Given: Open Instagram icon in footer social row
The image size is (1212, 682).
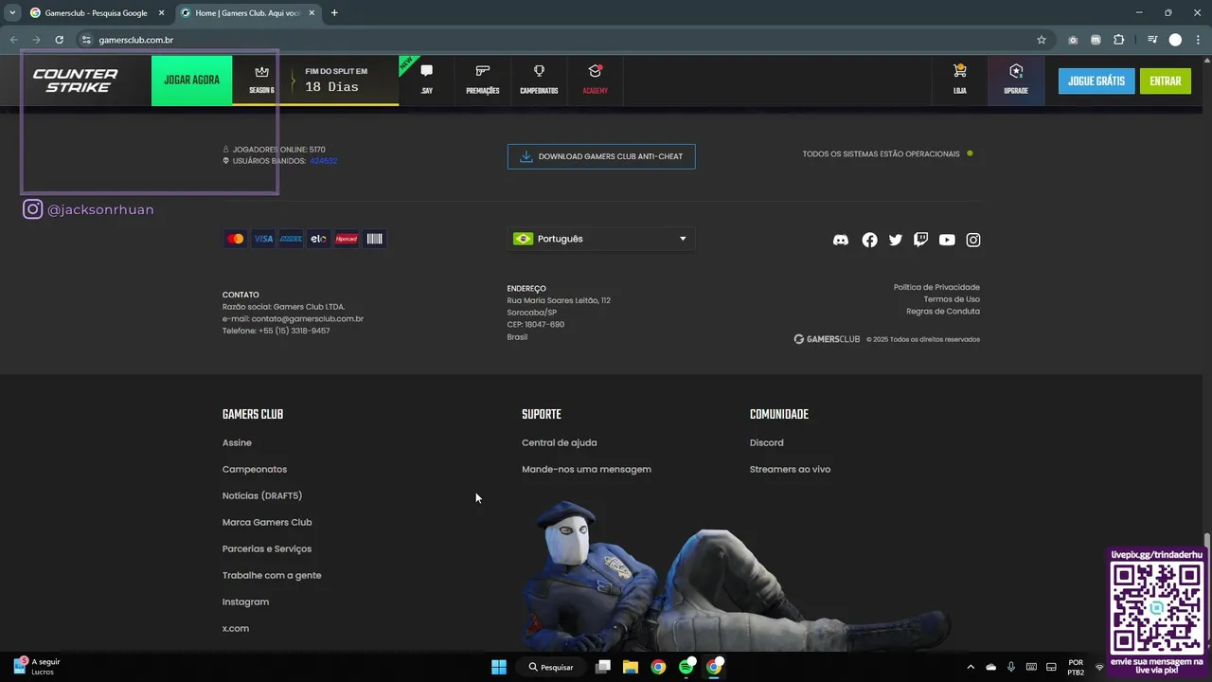Looking at the screenshot, I should (973, 240).
